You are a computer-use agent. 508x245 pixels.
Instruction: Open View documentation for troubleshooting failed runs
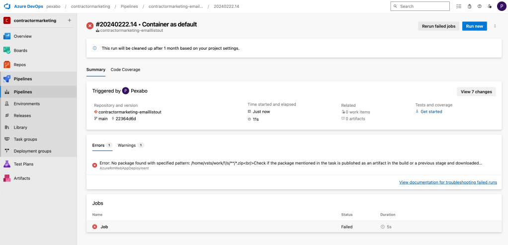448,182
